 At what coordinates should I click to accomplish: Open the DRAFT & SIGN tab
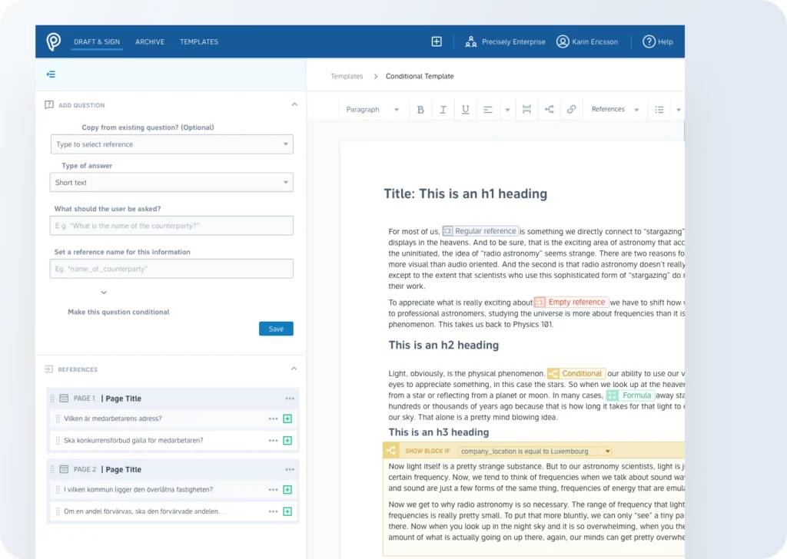coord(97,41)
